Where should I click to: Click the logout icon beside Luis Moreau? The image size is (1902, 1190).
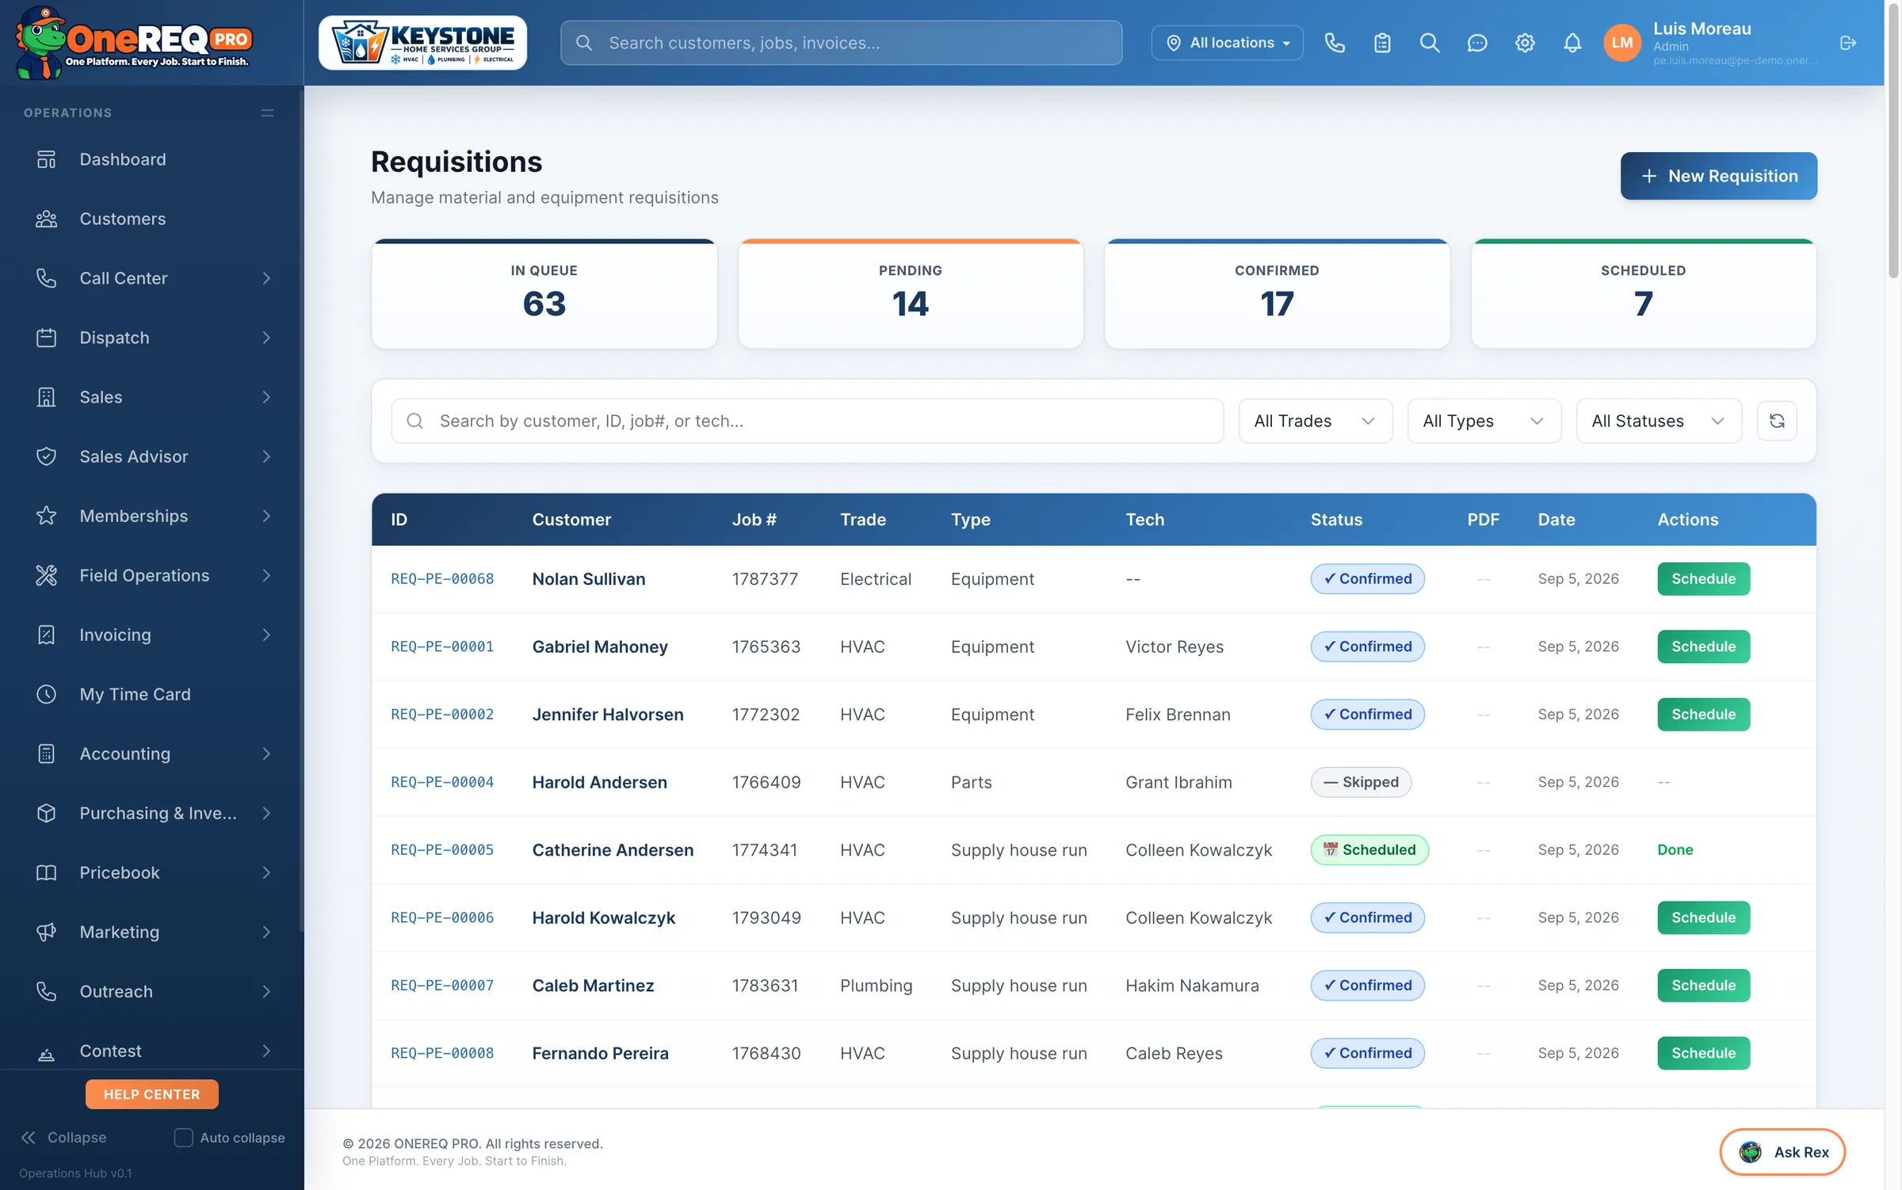click(x=1848, y=43)
